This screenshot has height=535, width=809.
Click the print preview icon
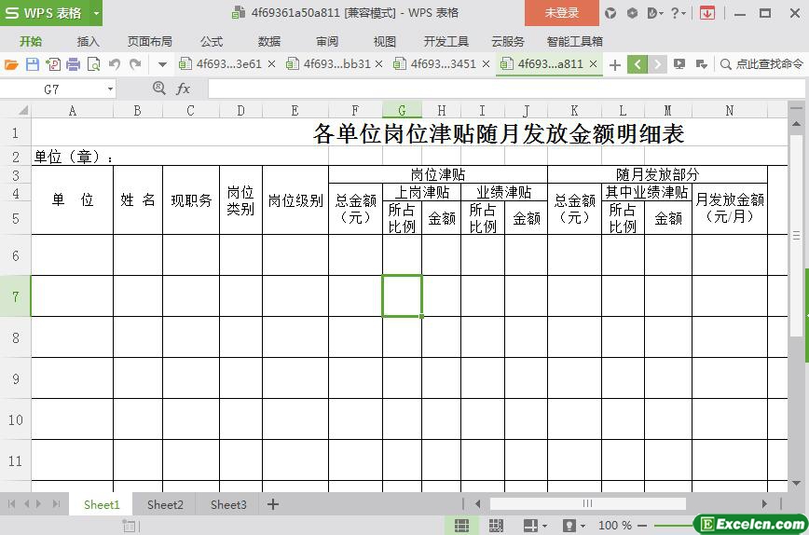click(x=93, y=64)
